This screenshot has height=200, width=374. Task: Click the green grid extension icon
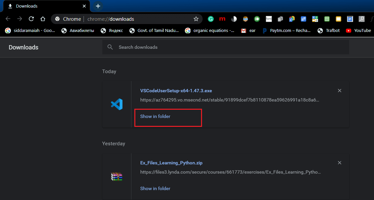326,19
